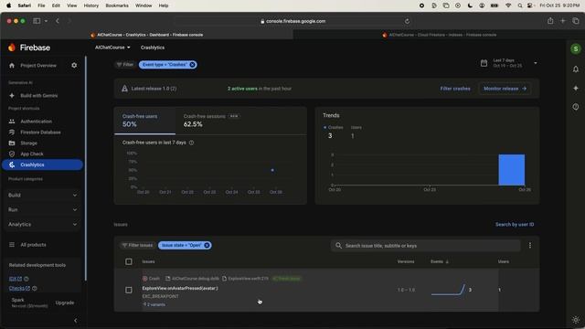Click Safari share icon

550,21
